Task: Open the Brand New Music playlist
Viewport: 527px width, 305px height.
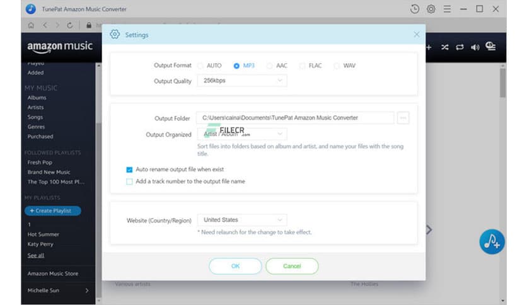Action: pos(49,172)
